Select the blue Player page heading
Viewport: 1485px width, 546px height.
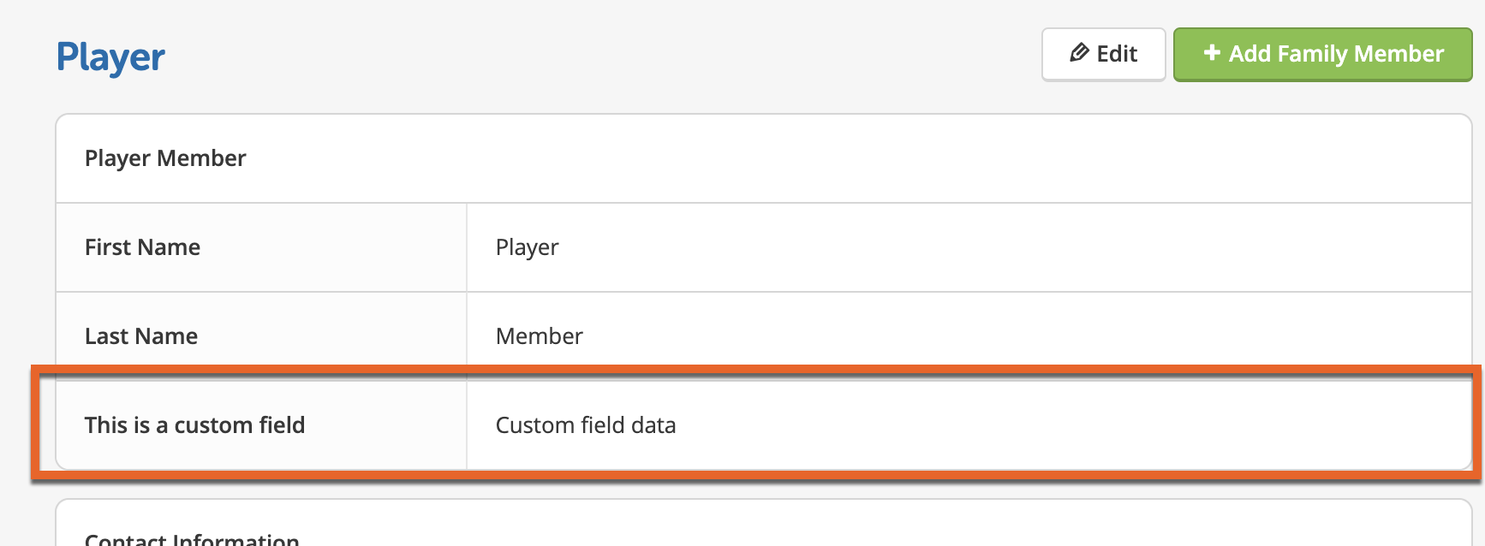point(110,58)
